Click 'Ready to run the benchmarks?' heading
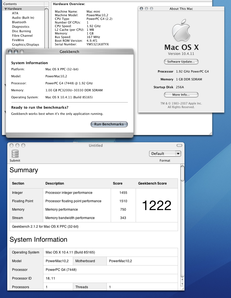This screenshot has width=231, height=298. coord(40,107)
